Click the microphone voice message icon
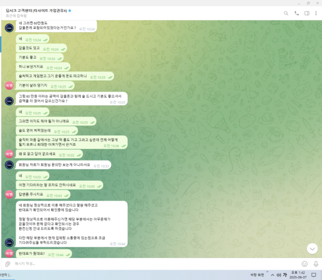The image size is (322, 280). click(x=316, y=264)
